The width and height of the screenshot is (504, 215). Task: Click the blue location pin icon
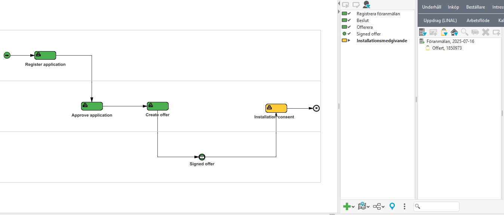coord(392,206)
